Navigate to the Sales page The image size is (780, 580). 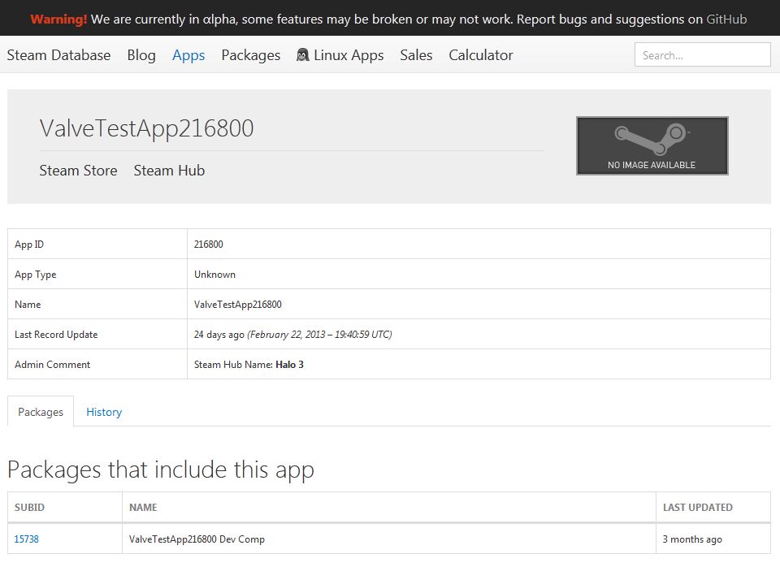416,55
